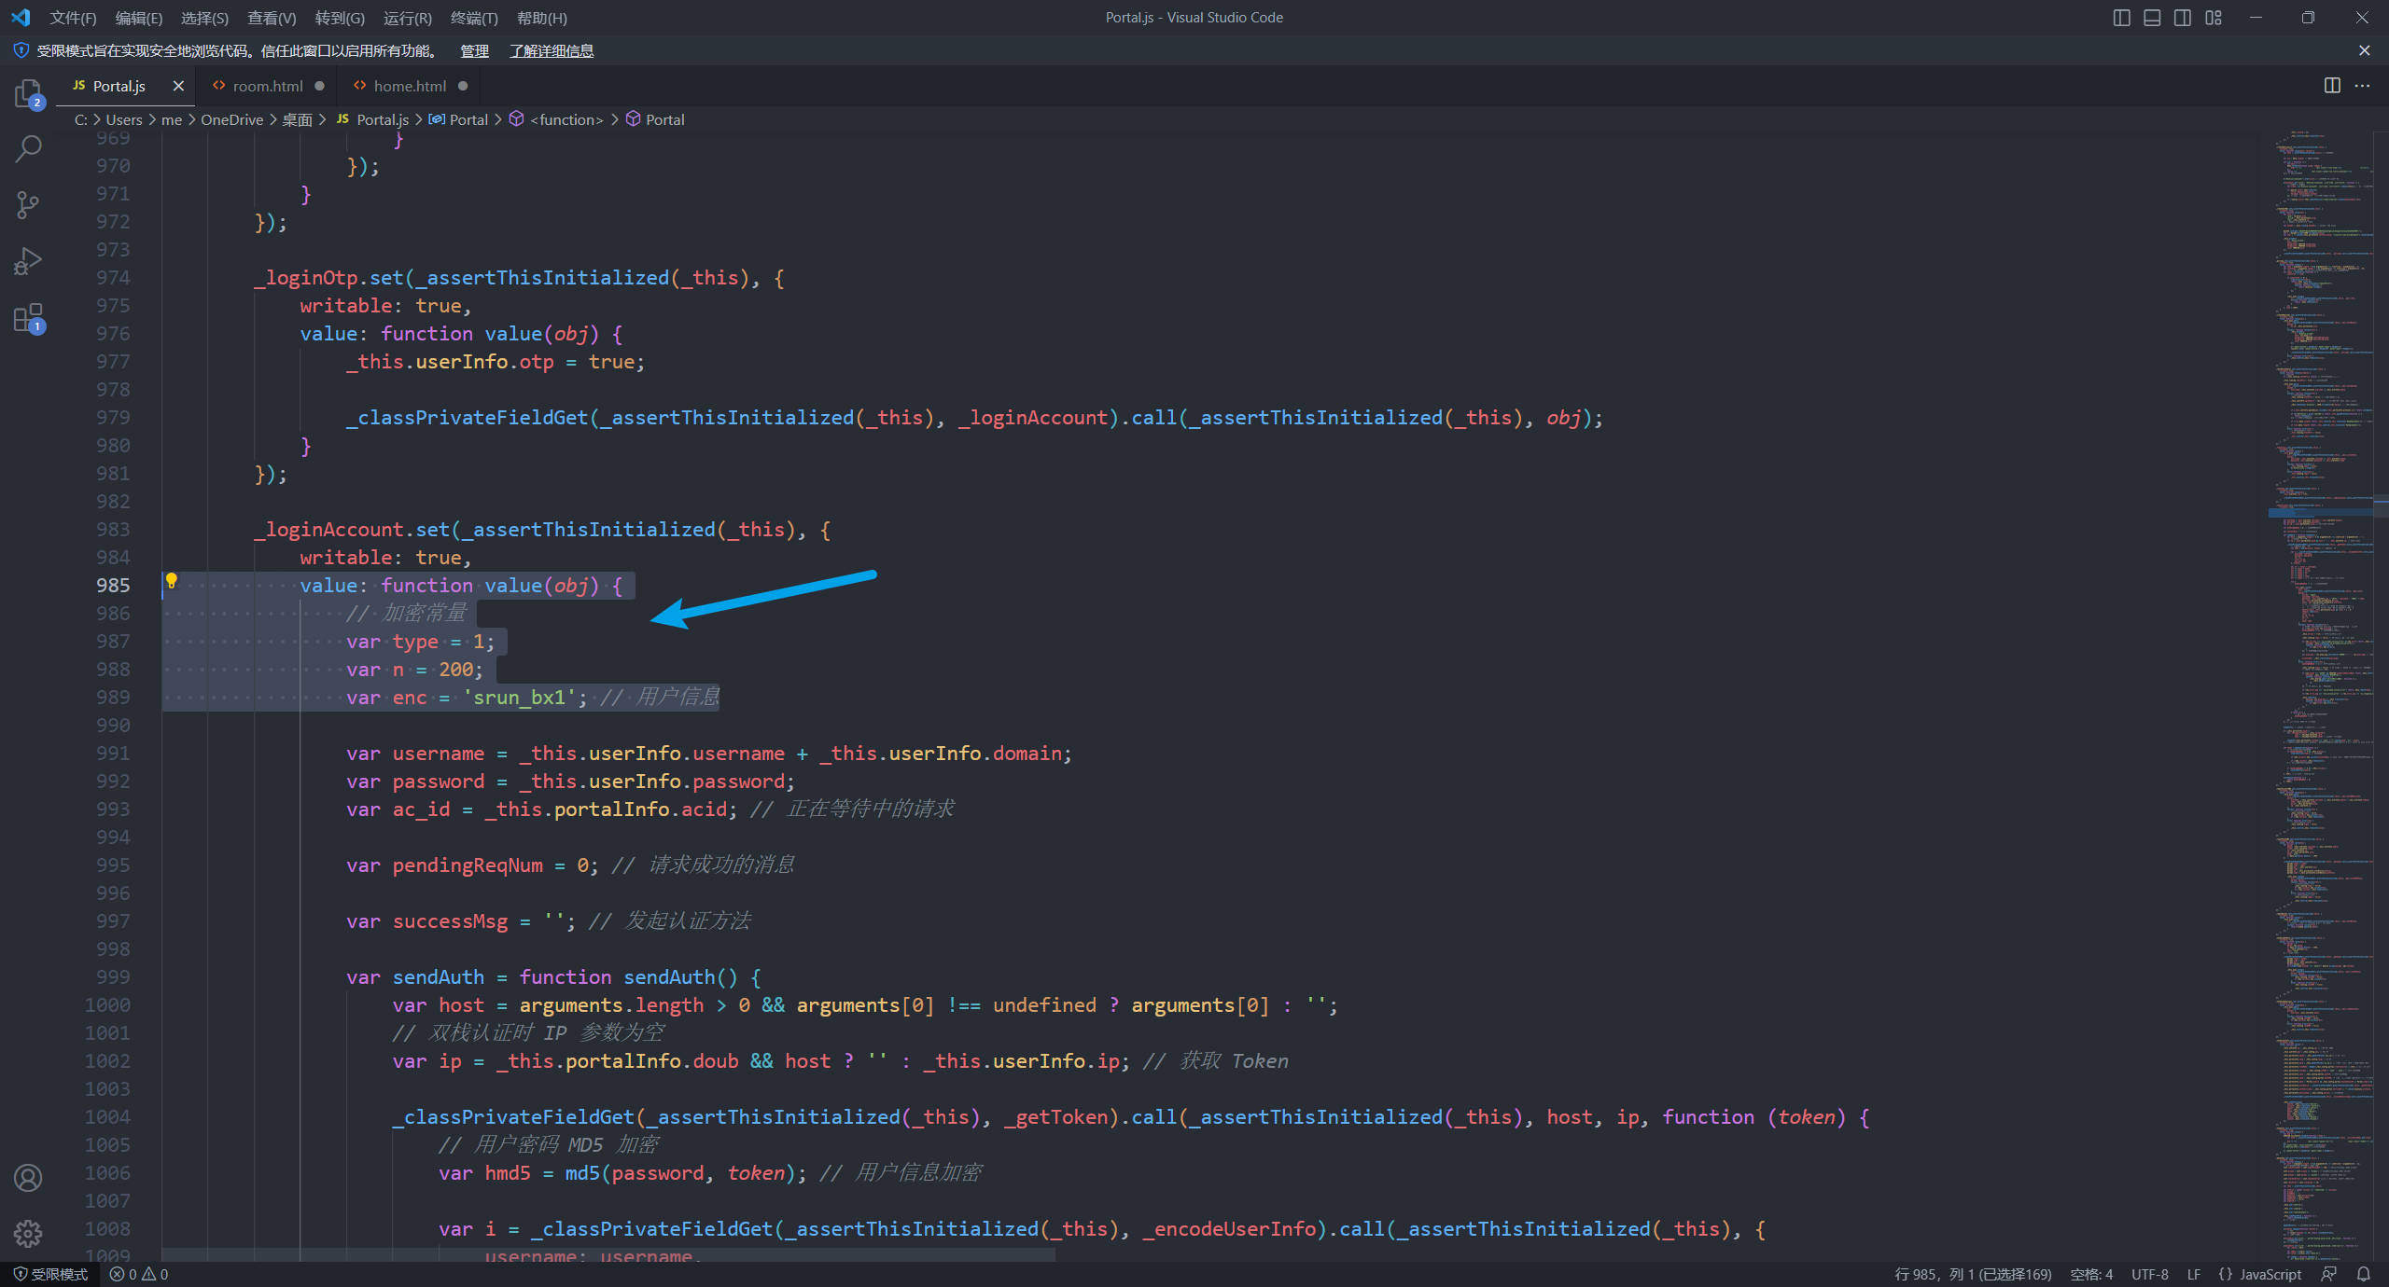Click line number 991 in gutter
2389x1287 pixels.
pyautogui.click(x=113, y=753)
